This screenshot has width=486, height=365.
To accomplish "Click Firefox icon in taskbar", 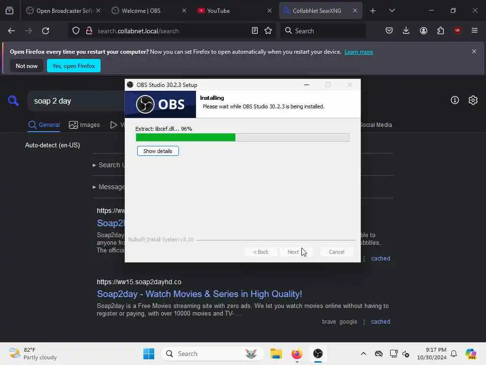I will coord(297,354).
